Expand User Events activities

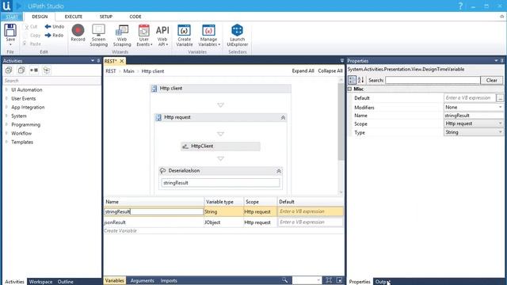[x=6, y=98]
